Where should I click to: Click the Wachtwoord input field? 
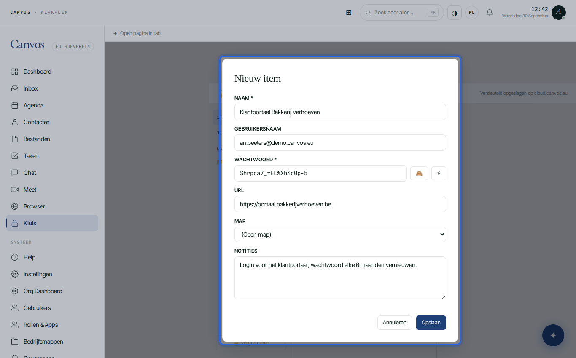click(x=320, y=173)
